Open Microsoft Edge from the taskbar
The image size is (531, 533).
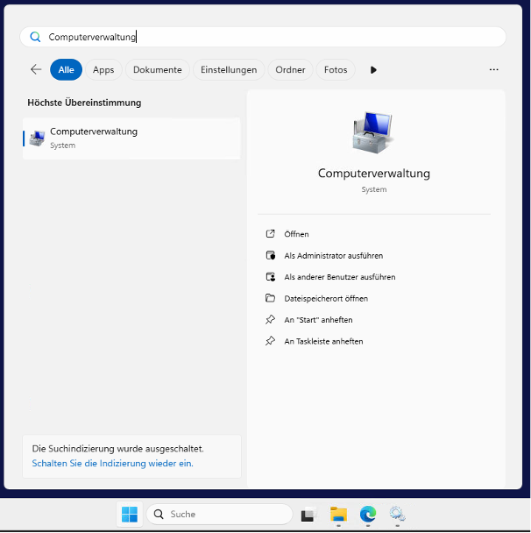pos(368,515)
